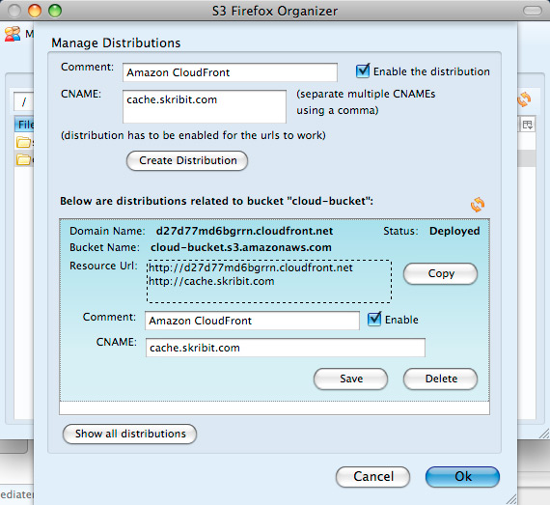Save the distribution changes
The height and width of the screenshot is (505, 550).
coord(351,379)
